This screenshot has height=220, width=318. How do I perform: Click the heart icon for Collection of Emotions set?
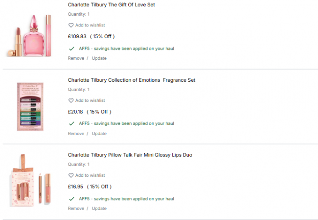tap(71, 100)
